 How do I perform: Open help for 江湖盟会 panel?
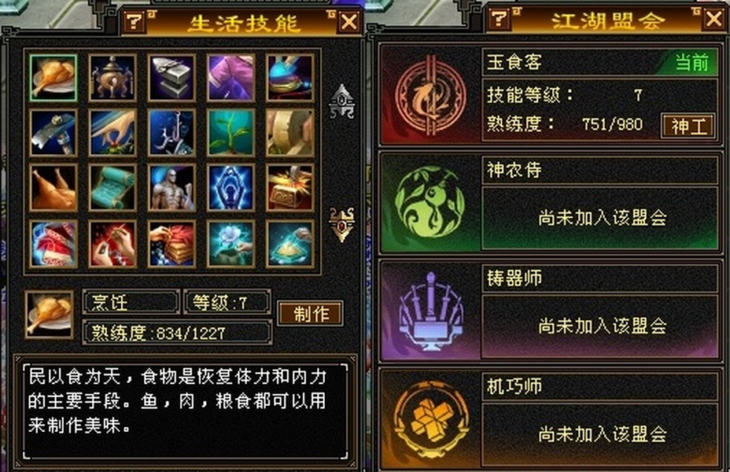coord(499,20)
